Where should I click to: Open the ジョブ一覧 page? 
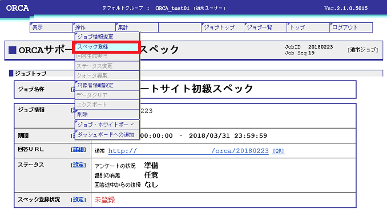point(265,27)
